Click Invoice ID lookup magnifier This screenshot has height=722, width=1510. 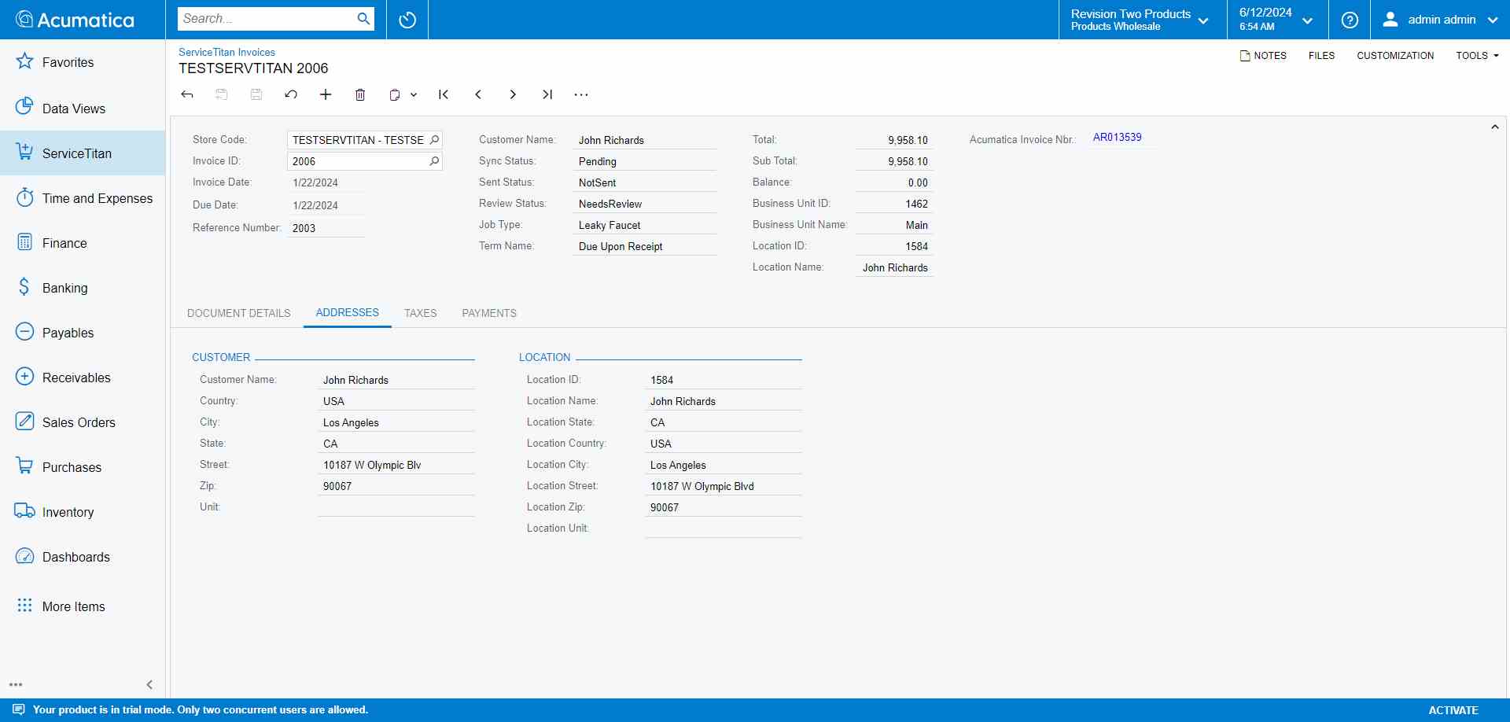coord(434,161)
